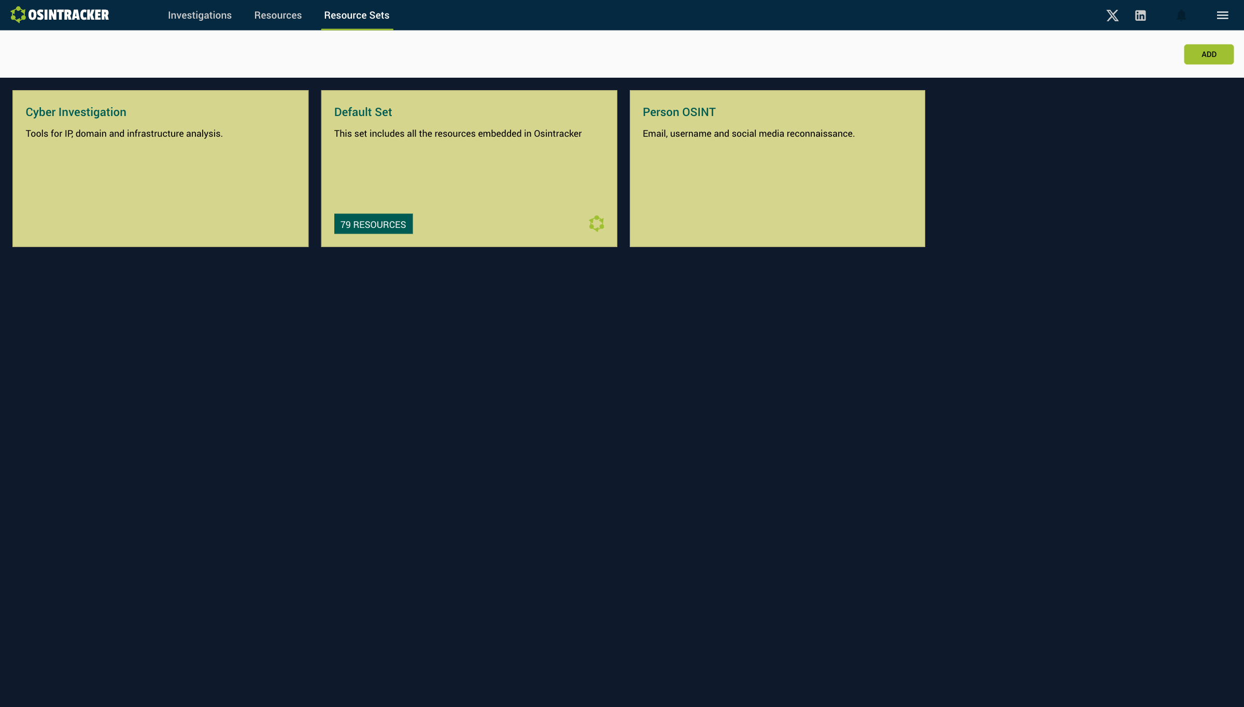The image size is (1244, 707).
Task: Click 'Email, username and social media reconnaissance.' text
Action: tap(748, 134)
